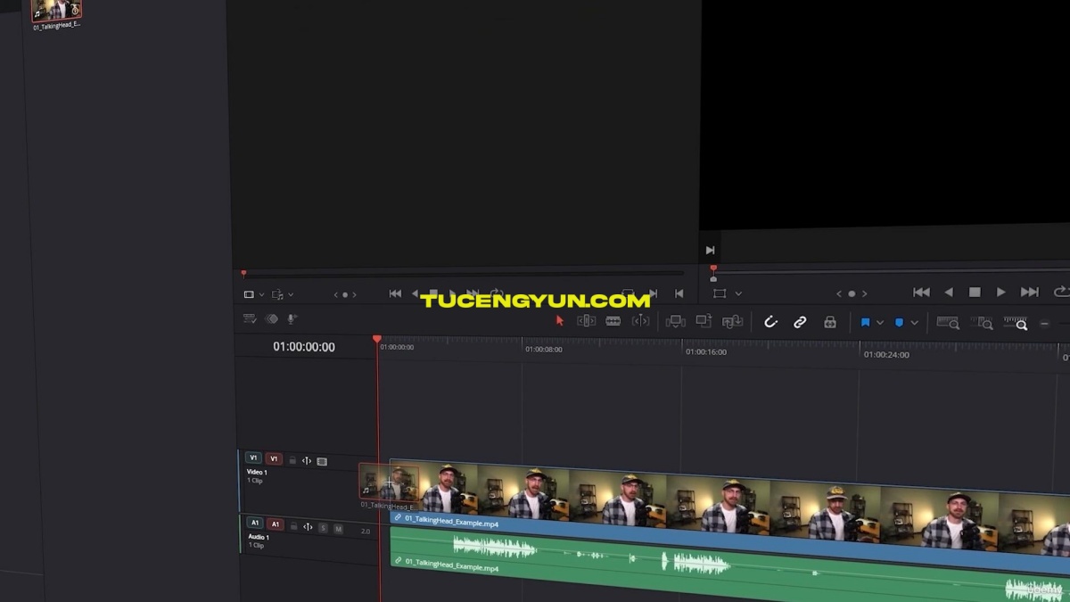Click the zoom-out minus slider button
This screenshot has width=1070, height=602.
(1044, 324)
